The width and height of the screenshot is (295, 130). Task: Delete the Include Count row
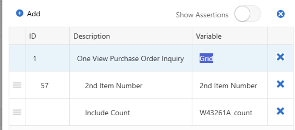click(x=280, y=111)
